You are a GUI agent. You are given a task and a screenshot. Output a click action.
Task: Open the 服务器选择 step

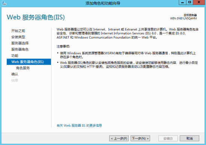click(20, 43)
